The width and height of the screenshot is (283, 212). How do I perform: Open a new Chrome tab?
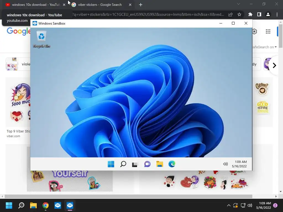141,5
